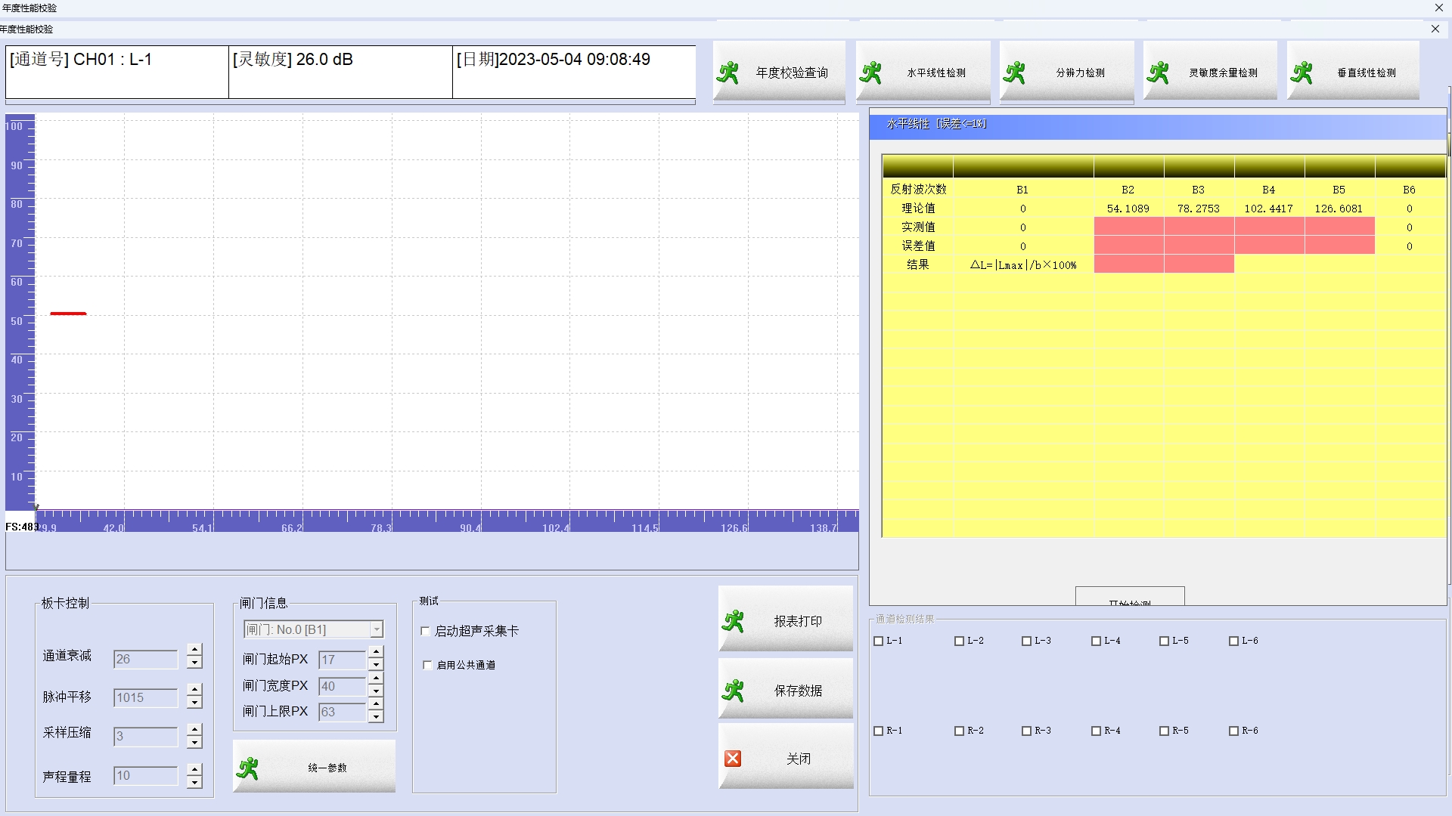The width and height of the screenshot is (1452, 816).
Task: Decrease 闸门起始PX with down arrow
Action: coord(376,664)
